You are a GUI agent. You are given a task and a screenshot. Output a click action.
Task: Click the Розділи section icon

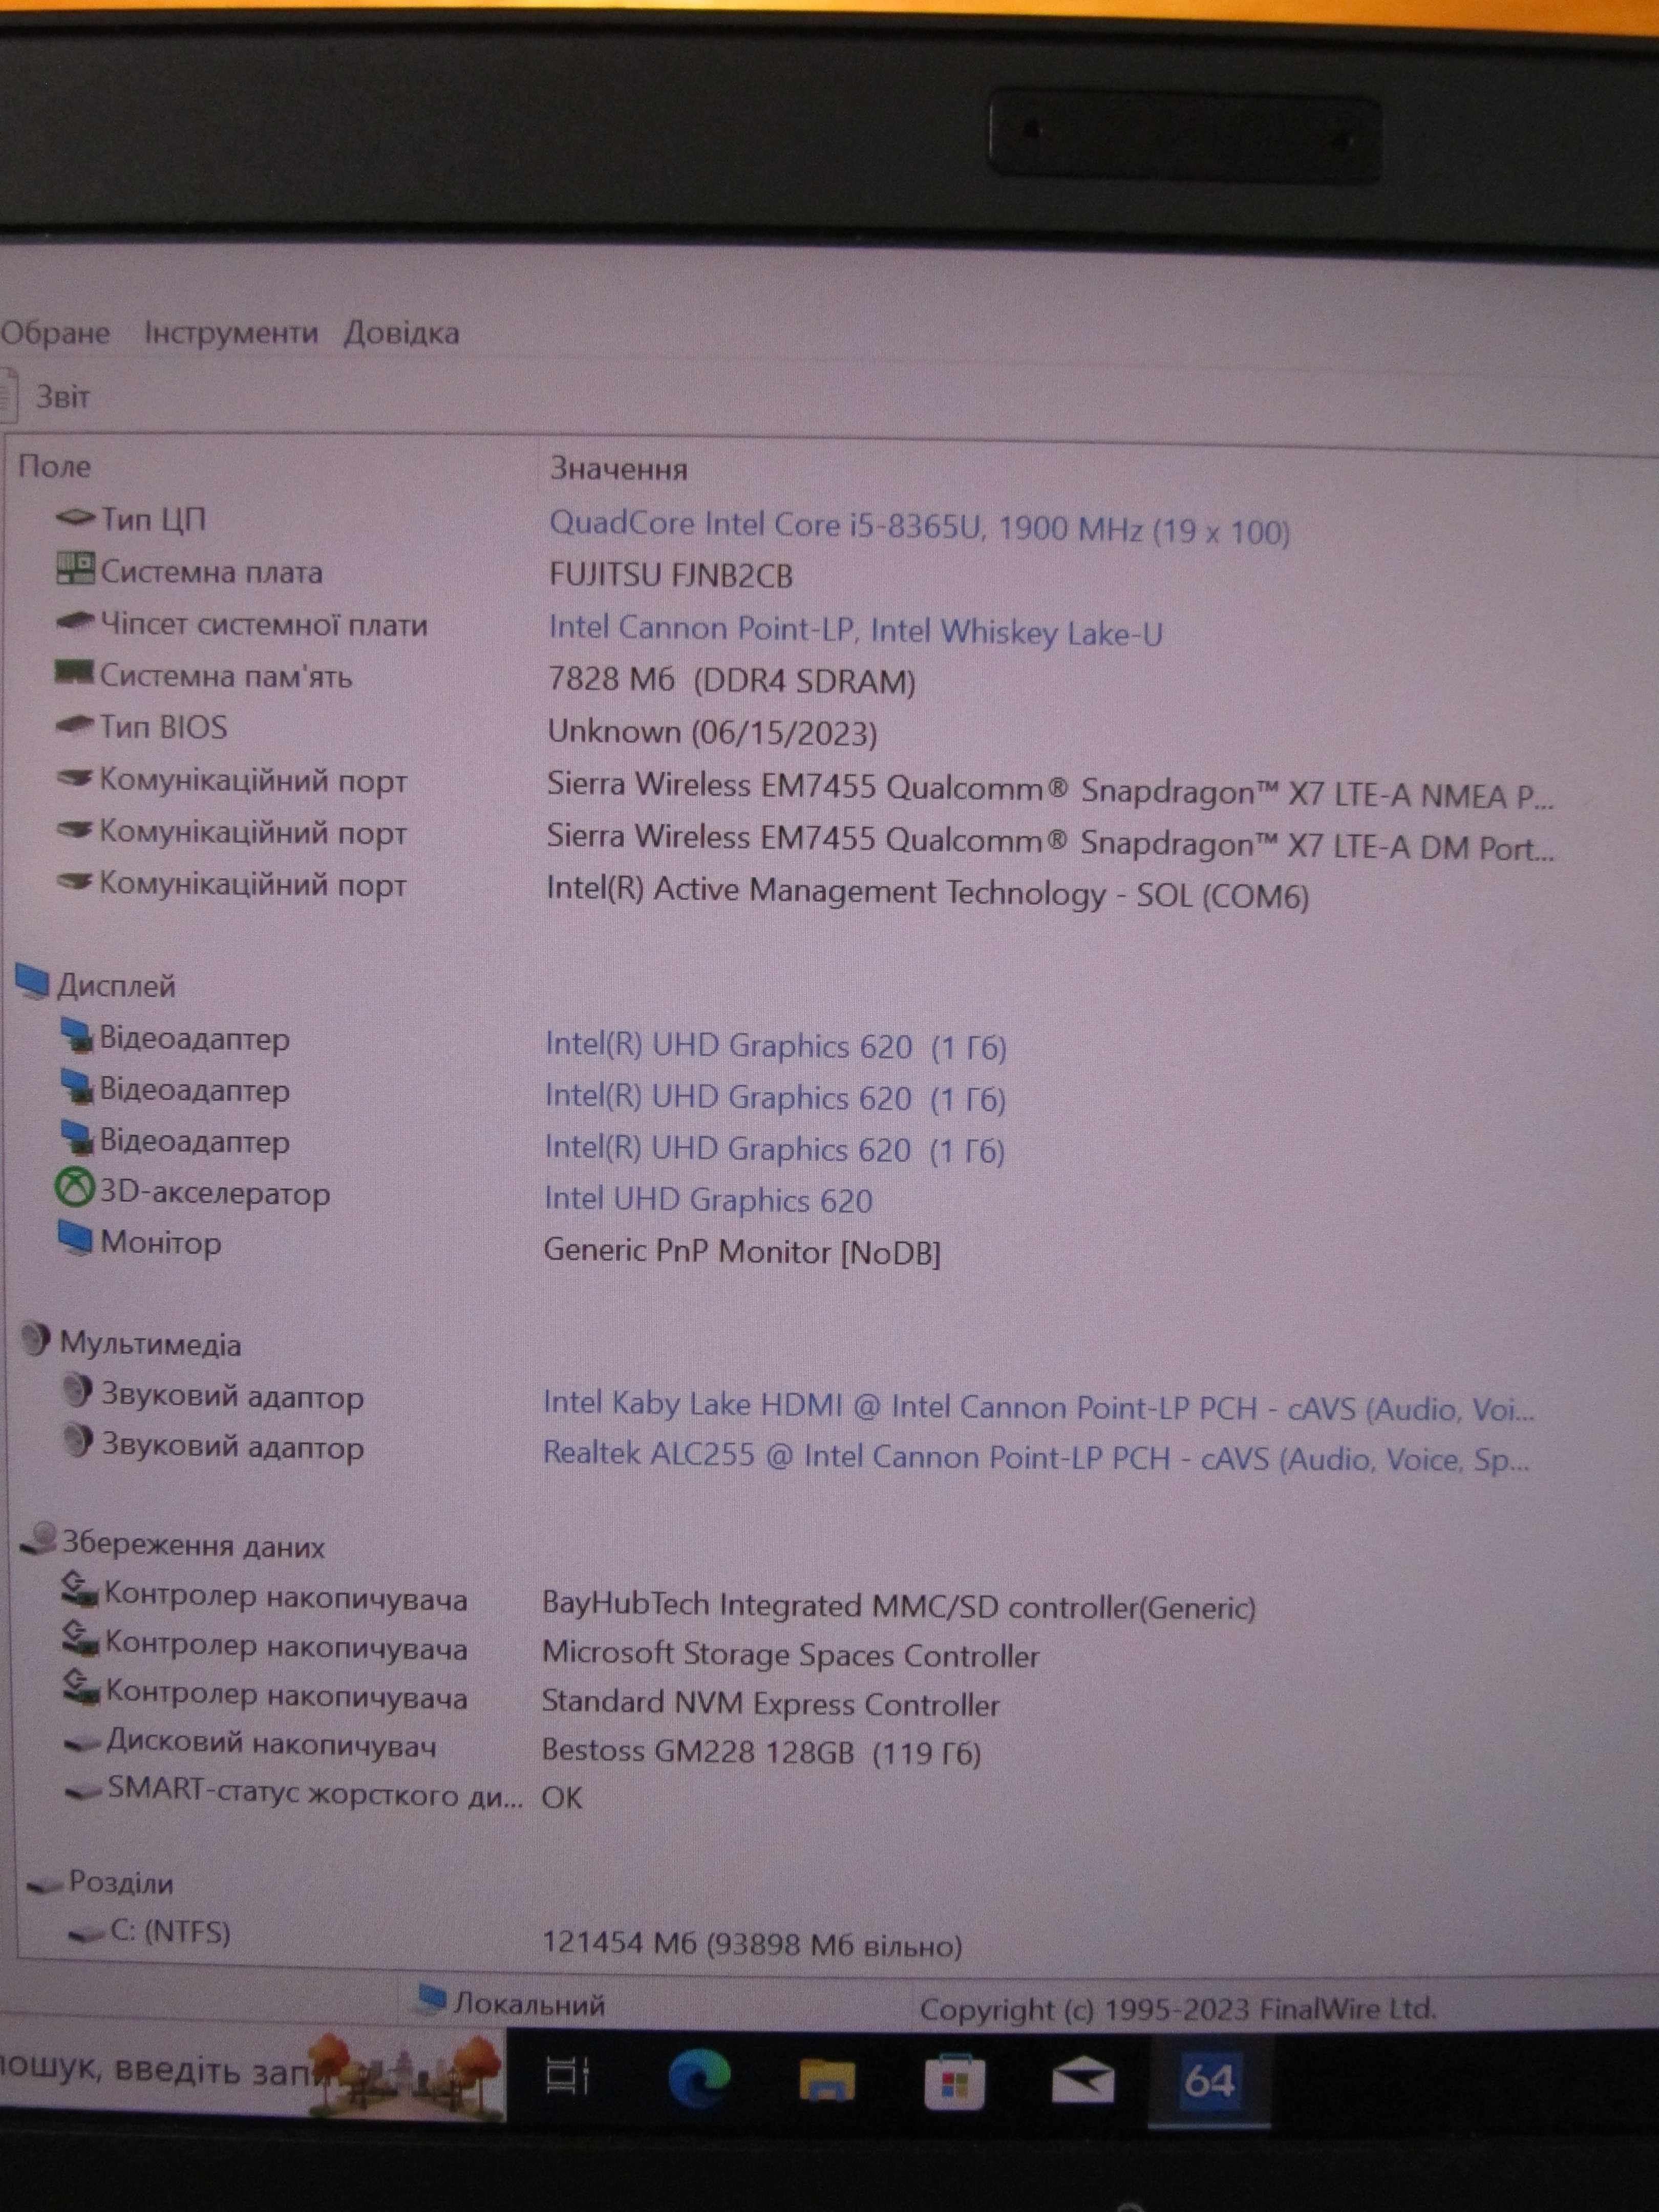point(45,1885)
